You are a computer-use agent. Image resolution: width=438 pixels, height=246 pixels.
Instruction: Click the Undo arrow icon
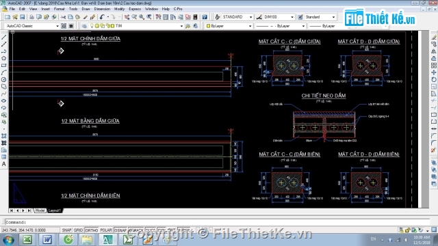(x=102, y=17)
